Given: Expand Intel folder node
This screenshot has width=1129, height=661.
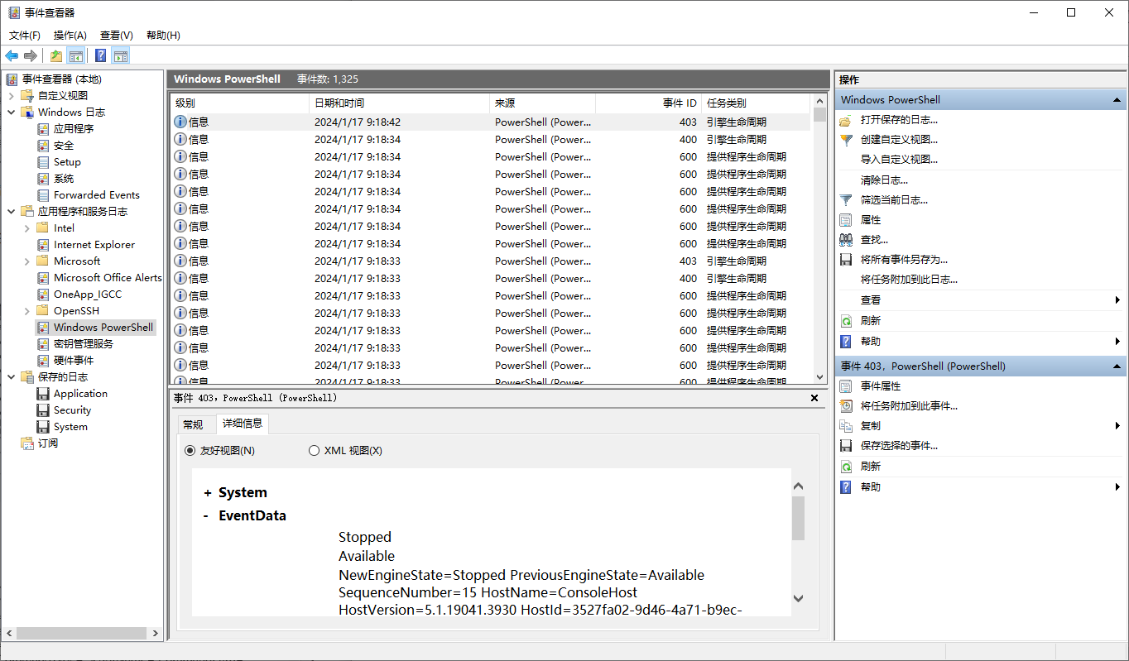Looking at the screenshot, I should pyautogui.click(x=27, y=228).
